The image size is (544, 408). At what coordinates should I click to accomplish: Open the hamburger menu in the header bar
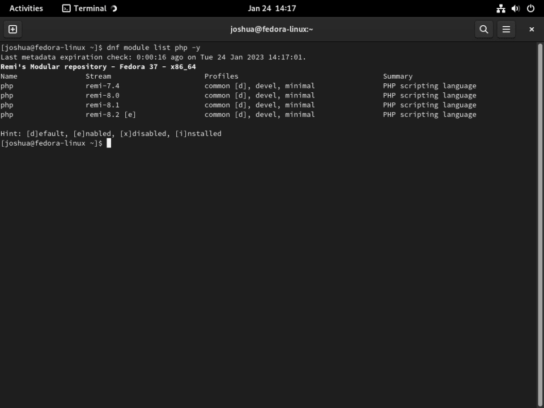point(506,29)
